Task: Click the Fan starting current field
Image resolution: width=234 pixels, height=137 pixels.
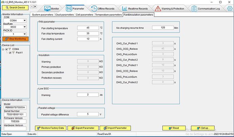Action: coord(88,39)
